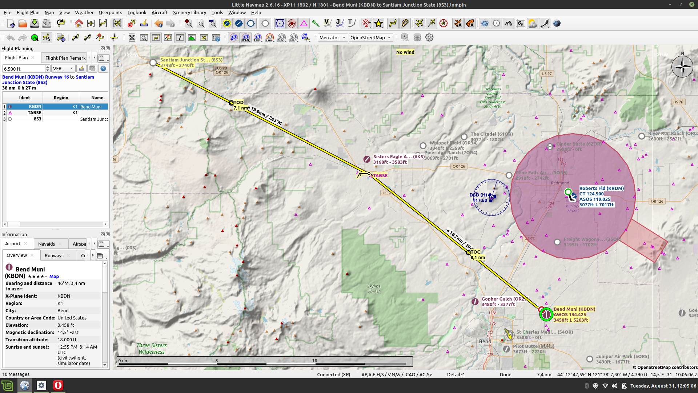This screenshot has width=698, height=393.
Task: Click the sun shading globe icon
Action: 557,24
